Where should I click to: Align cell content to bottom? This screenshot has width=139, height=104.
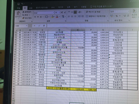point(75,12)
